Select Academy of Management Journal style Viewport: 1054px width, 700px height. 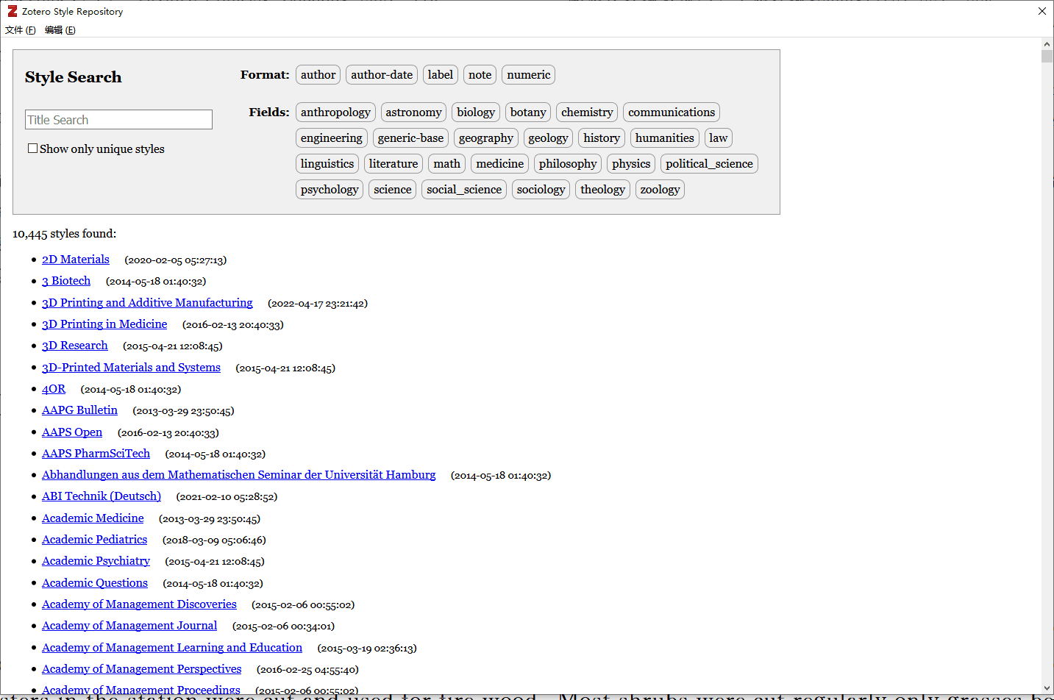129,626
